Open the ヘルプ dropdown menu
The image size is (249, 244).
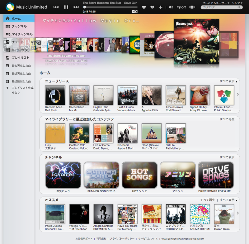tap(237, 3)
